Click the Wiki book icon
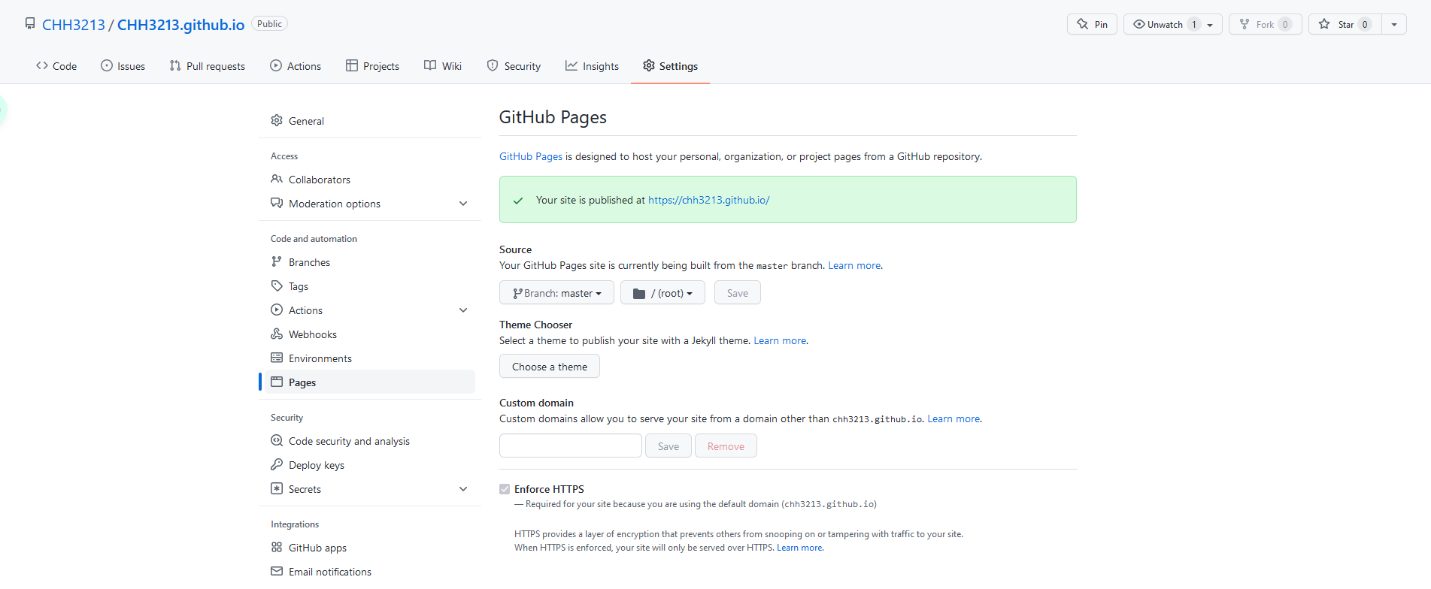This screenshot has height=589, width=1431. click(x=430, y=65)
